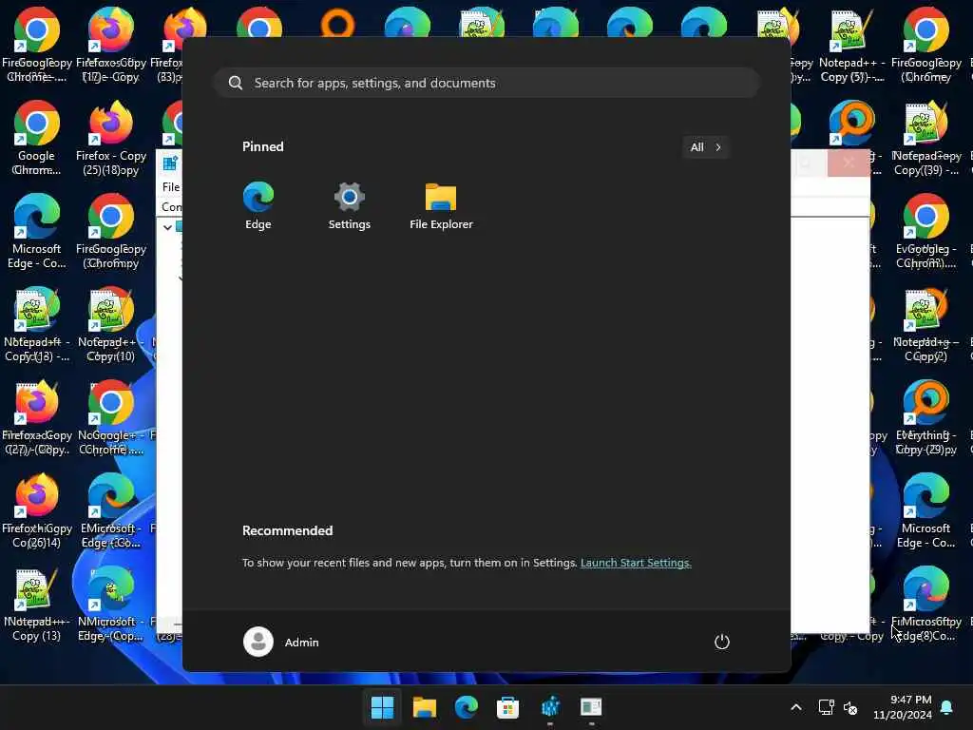Open File Explorer from the taskbar

coord(425,707)
